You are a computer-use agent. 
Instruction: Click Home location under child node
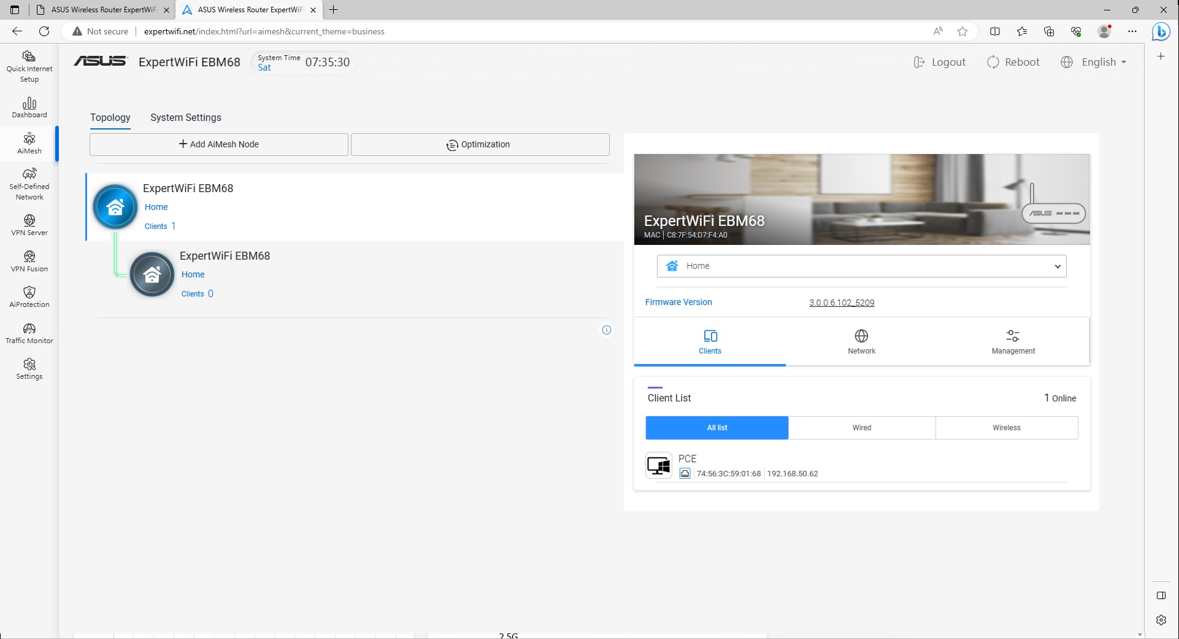tap(193, 274)
